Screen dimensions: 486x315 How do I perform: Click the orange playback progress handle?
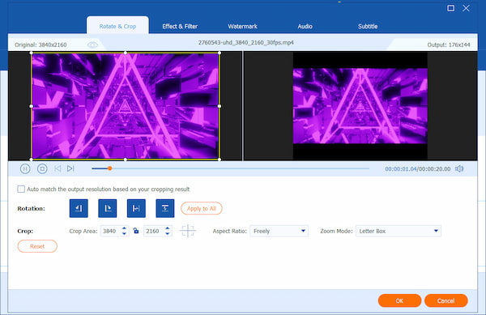click(109, 168)
